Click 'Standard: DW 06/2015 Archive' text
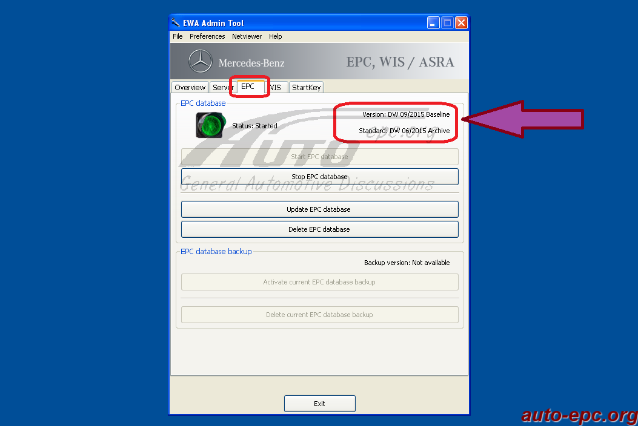638x426 pixels. coord(404,131)
